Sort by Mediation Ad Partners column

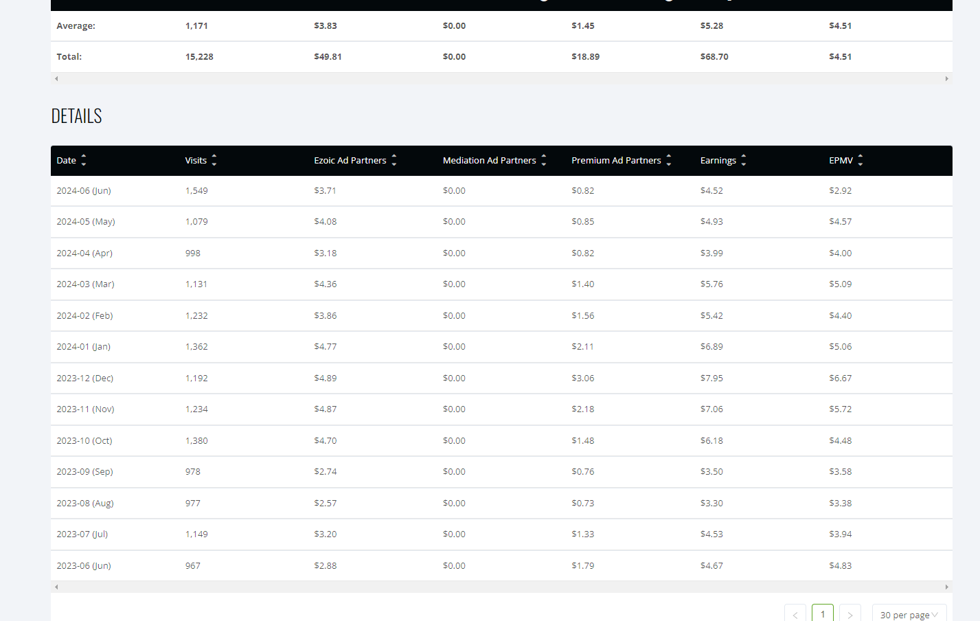[x=544, y=161]
